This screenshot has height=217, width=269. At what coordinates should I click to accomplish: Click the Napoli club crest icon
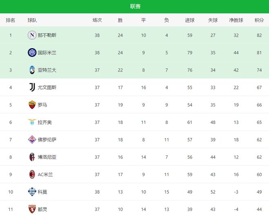(x=32, y=35)
